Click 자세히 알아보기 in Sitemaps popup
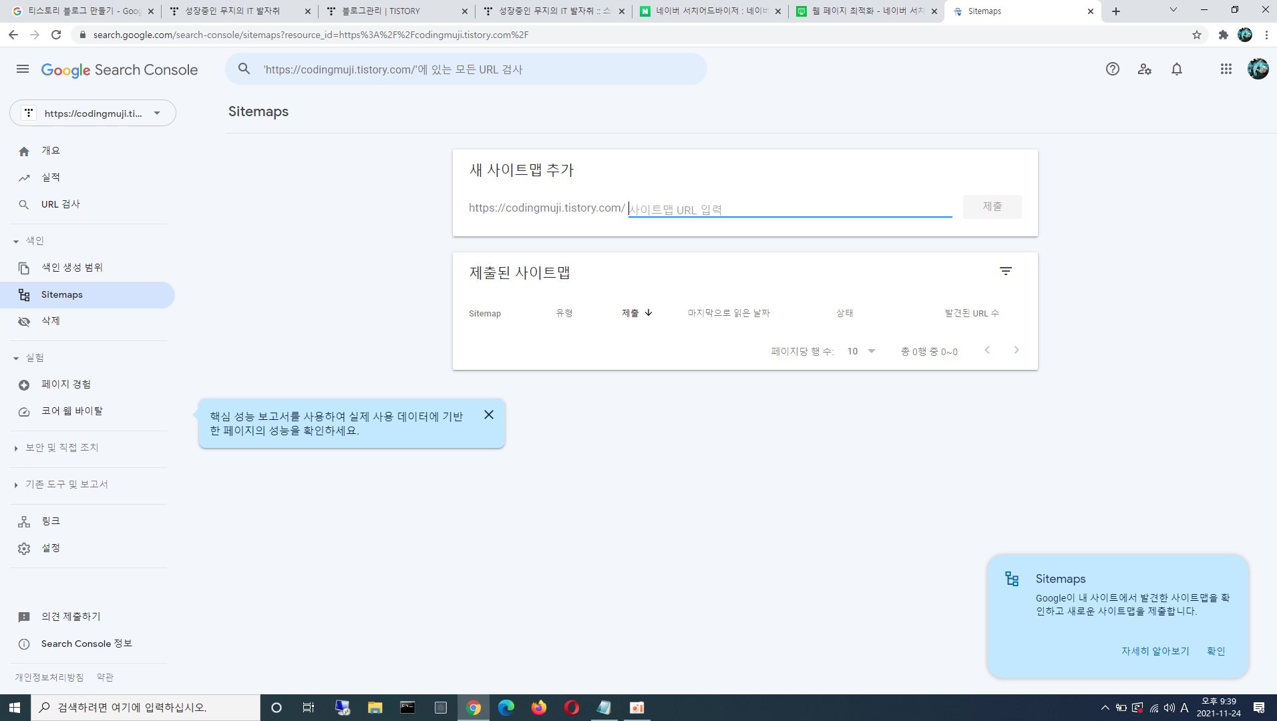 pyautogui.click(x=1155, y=651)
